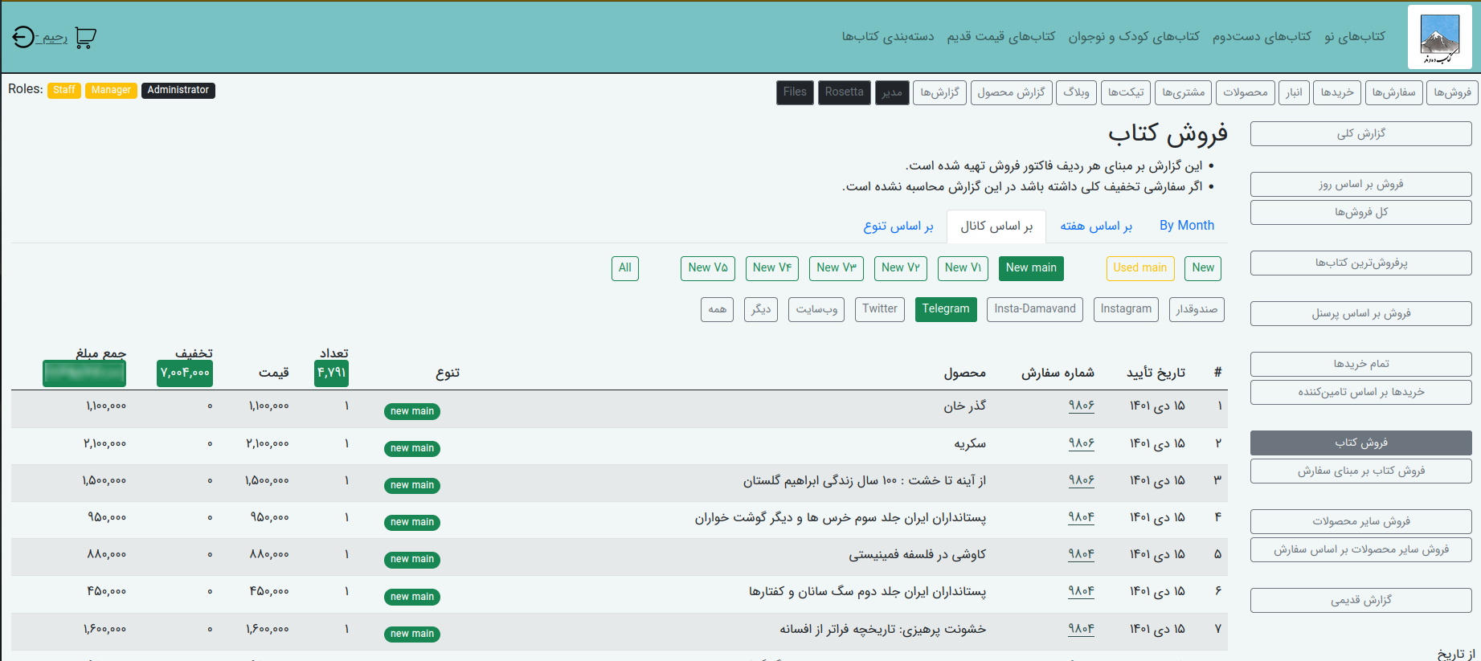Viewport: 1481px width, 661px height.
Task: Select the New V۲ filter
Action: (x=900, y=268)
